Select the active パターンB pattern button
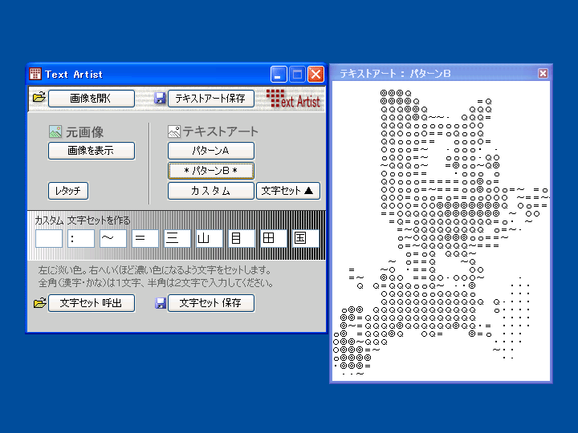The height and width of the screenshot is (433, 578). tap(210, 171)
